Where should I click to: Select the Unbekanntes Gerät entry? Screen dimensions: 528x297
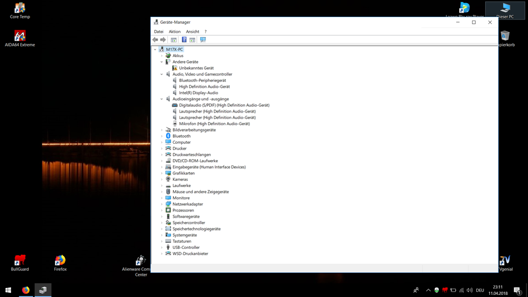click(x=196, y=68)
